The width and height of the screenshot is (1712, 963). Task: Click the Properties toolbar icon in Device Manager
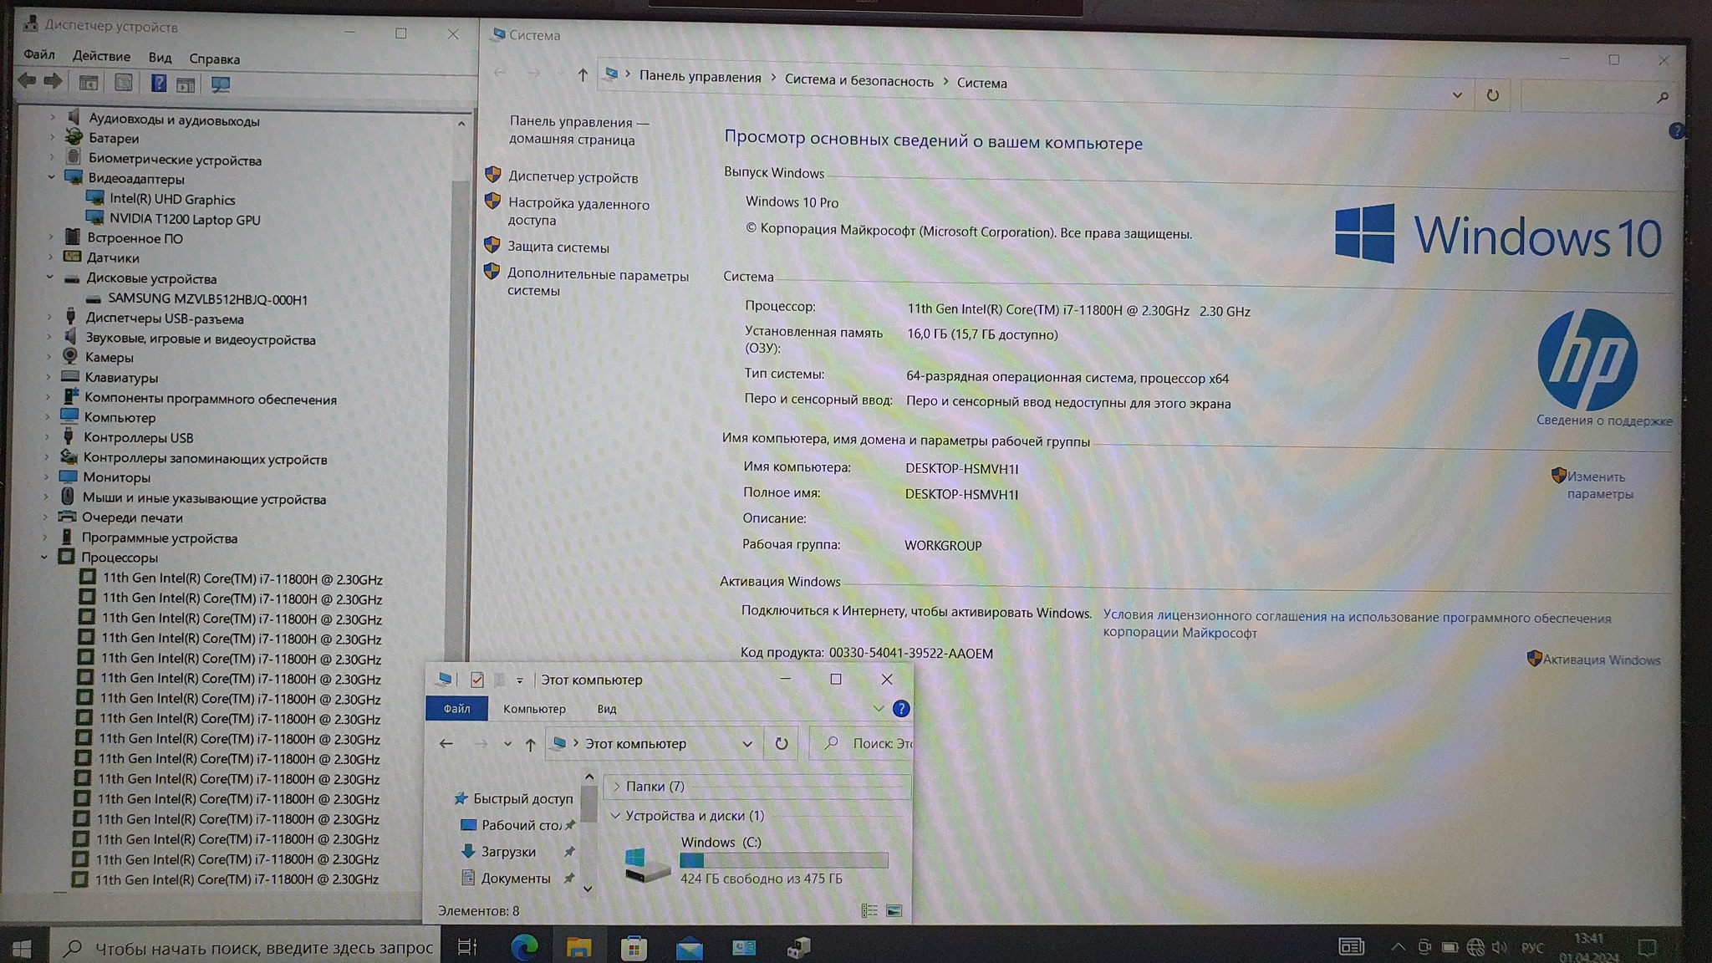pos(123,84)
